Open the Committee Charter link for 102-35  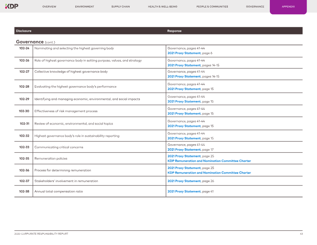tap(209, 161)
